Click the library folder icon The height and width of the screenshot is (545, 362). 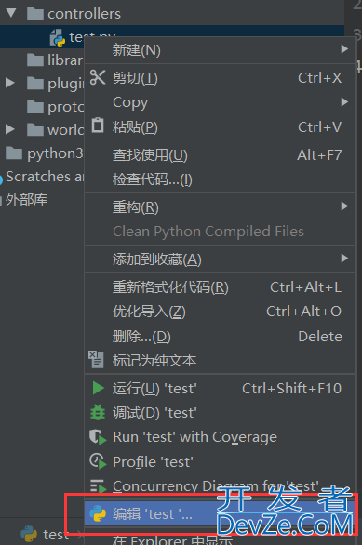coord(35,60)
